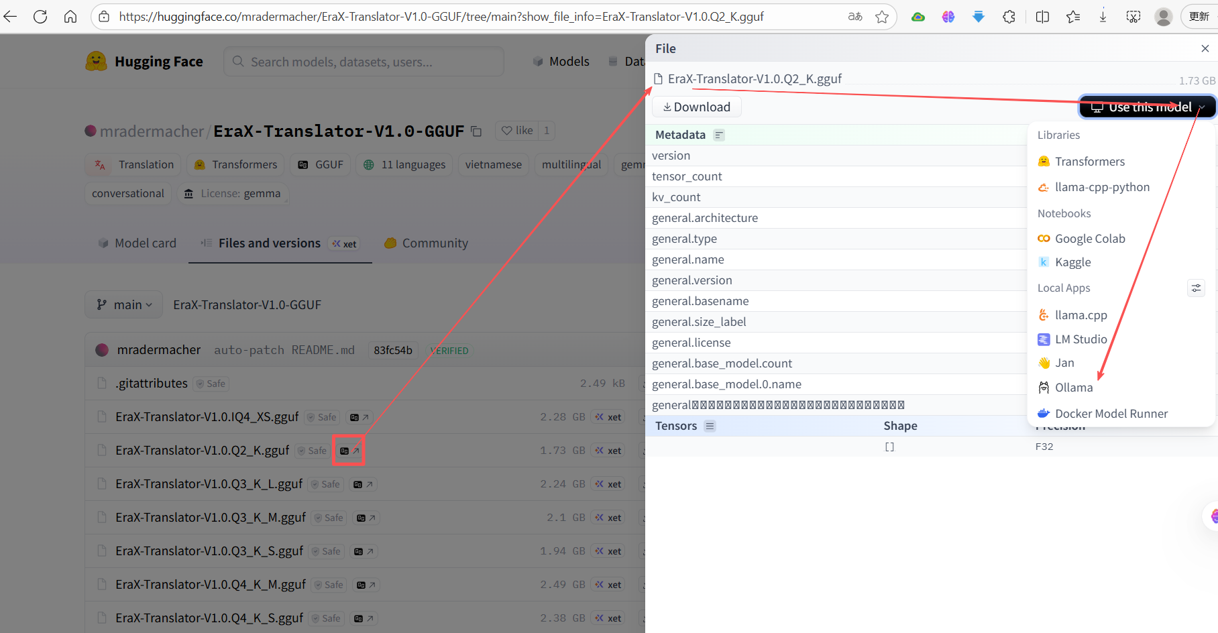Bookmark this page with the star icon
Screen dimensions: 1218x633
pos(882,17)
